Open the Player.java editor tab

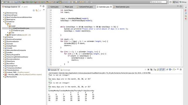click(68, 7)
